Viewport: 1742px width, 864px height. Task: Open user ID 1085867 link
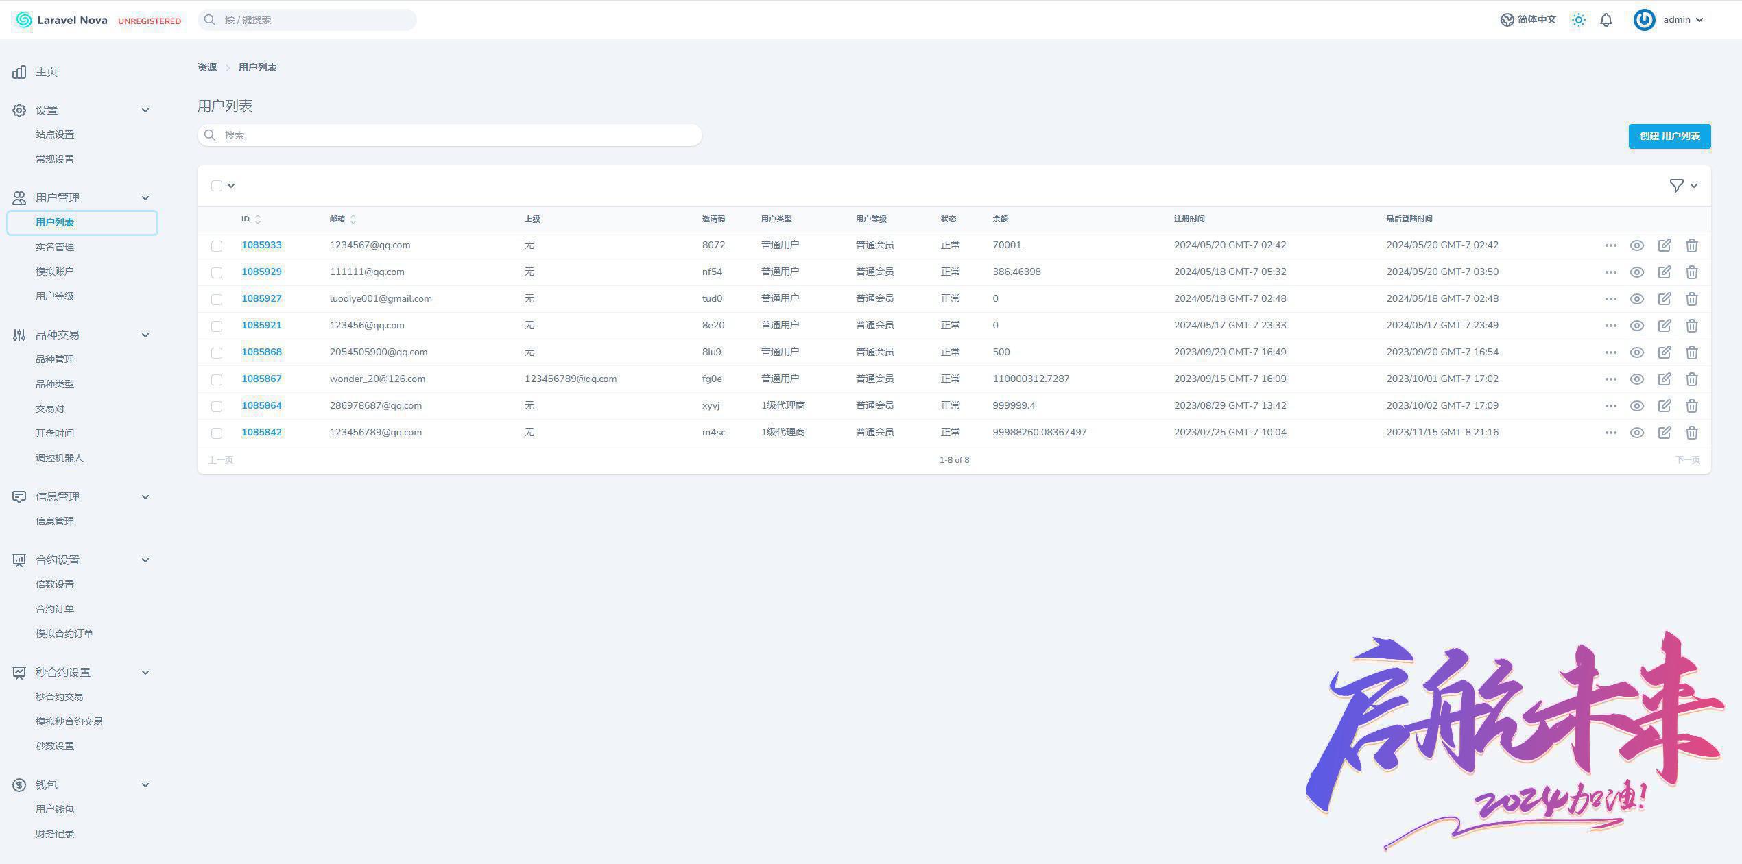(x=261, y=379)
